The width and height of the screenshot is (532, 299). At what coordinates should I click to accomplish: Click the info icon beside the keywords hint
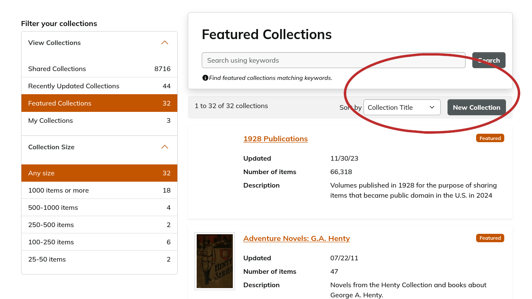(205, 77)
